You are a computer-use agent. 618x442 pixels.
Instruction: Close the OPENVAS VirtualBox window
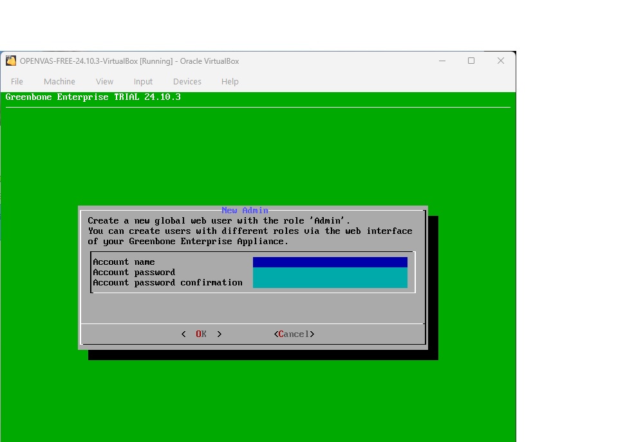coord(501,61)
